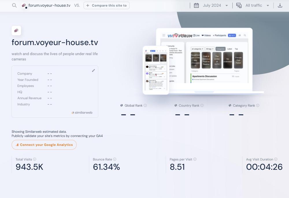Click the Similarweb logo in company card
Viewport: 289px width, 198px height.
pyautogui.click(x=82, y=113)
